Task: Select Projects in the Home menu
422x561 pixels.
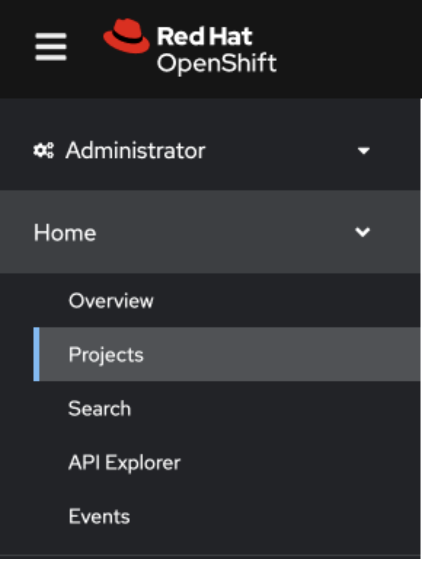Action: coord(227,354)
